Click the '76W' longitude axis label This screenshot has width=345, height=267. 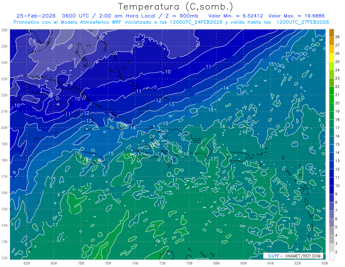coord(108,263)
